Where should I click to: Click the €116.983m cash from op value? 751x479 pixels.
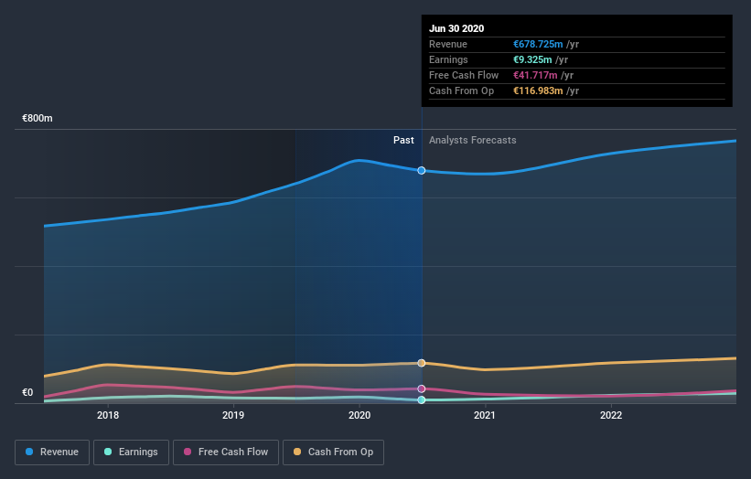pos(538,90)
